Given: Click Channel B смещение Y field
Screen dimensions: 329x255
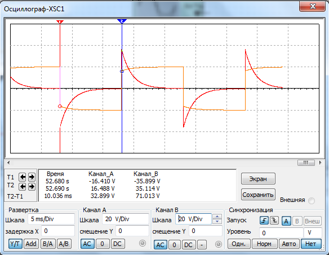Looking at the screenshot, I should pyautogui.click(x=206, y=231).
